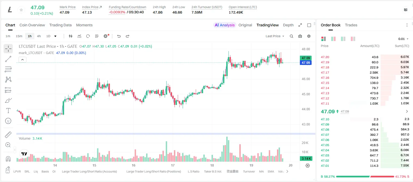Select the Funding Rate indicator below the chart

click(233, 171)
